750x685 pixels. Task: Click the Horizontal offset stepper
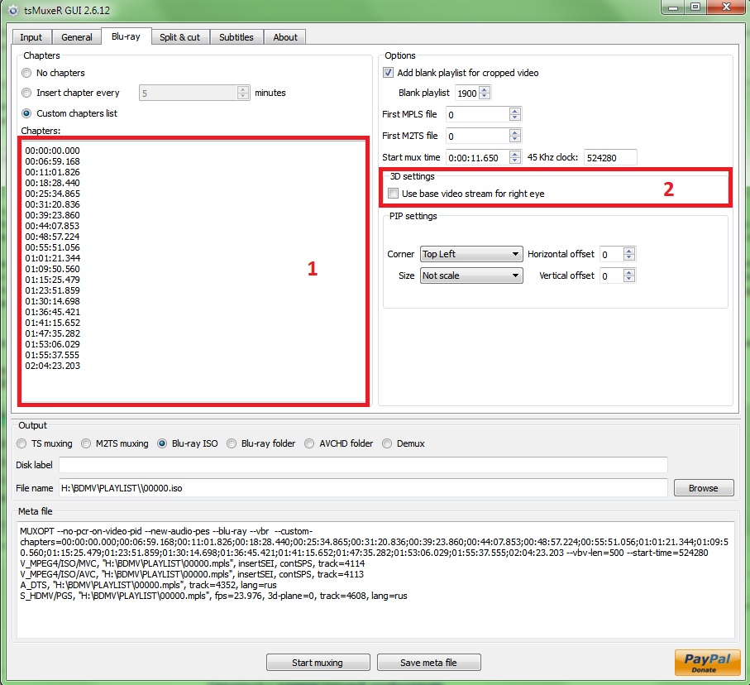coord(629,254)
